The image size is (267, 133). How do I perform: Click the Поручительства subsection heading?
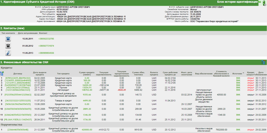10,125
